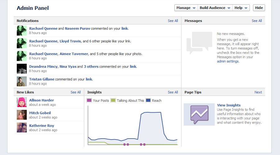Click See All in Messages header
The width and height of the screenshot is (280, 155).
click(x=257, y=21)
